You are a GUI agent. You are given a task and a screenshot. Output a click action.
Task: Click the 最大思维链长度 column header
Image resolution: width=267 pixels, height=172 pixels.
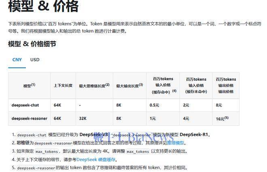point(94,86)
